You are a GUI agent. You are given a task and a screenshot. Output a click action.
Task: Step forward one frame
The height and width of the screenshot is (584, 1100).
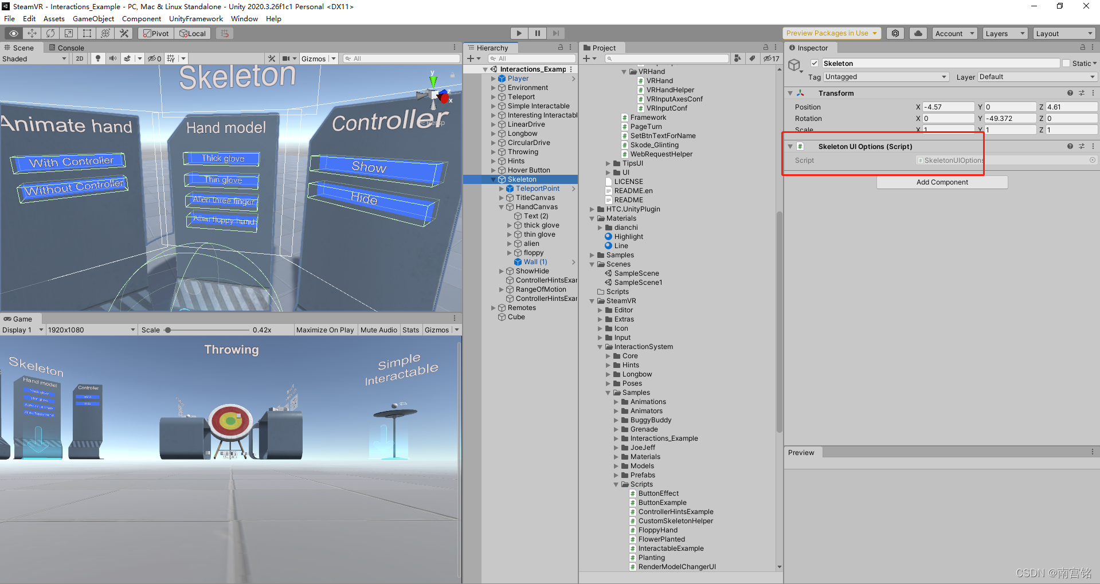pyautogui.click(x=555, y=33)
